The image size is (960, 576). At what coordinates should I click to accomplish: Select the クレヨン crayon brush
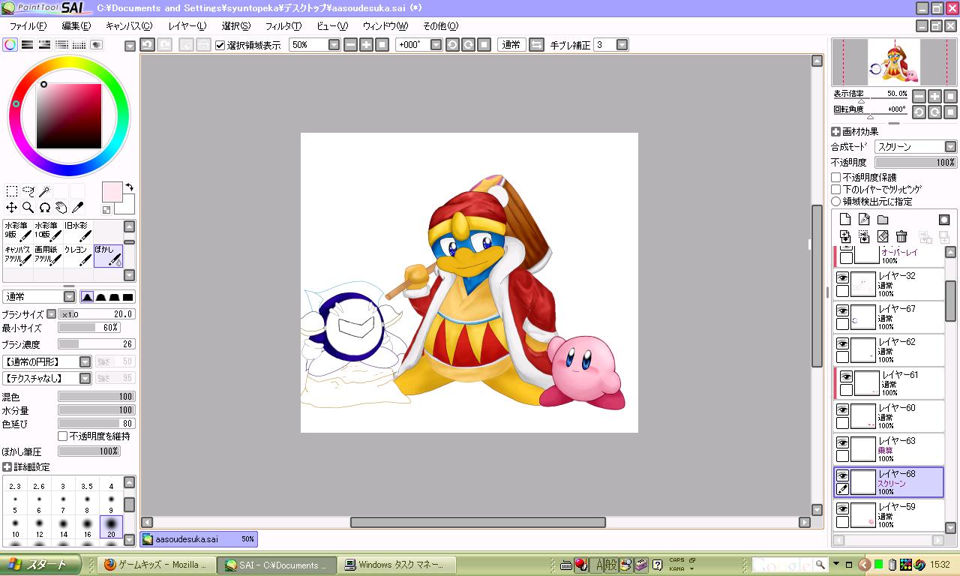pos(79,255)
